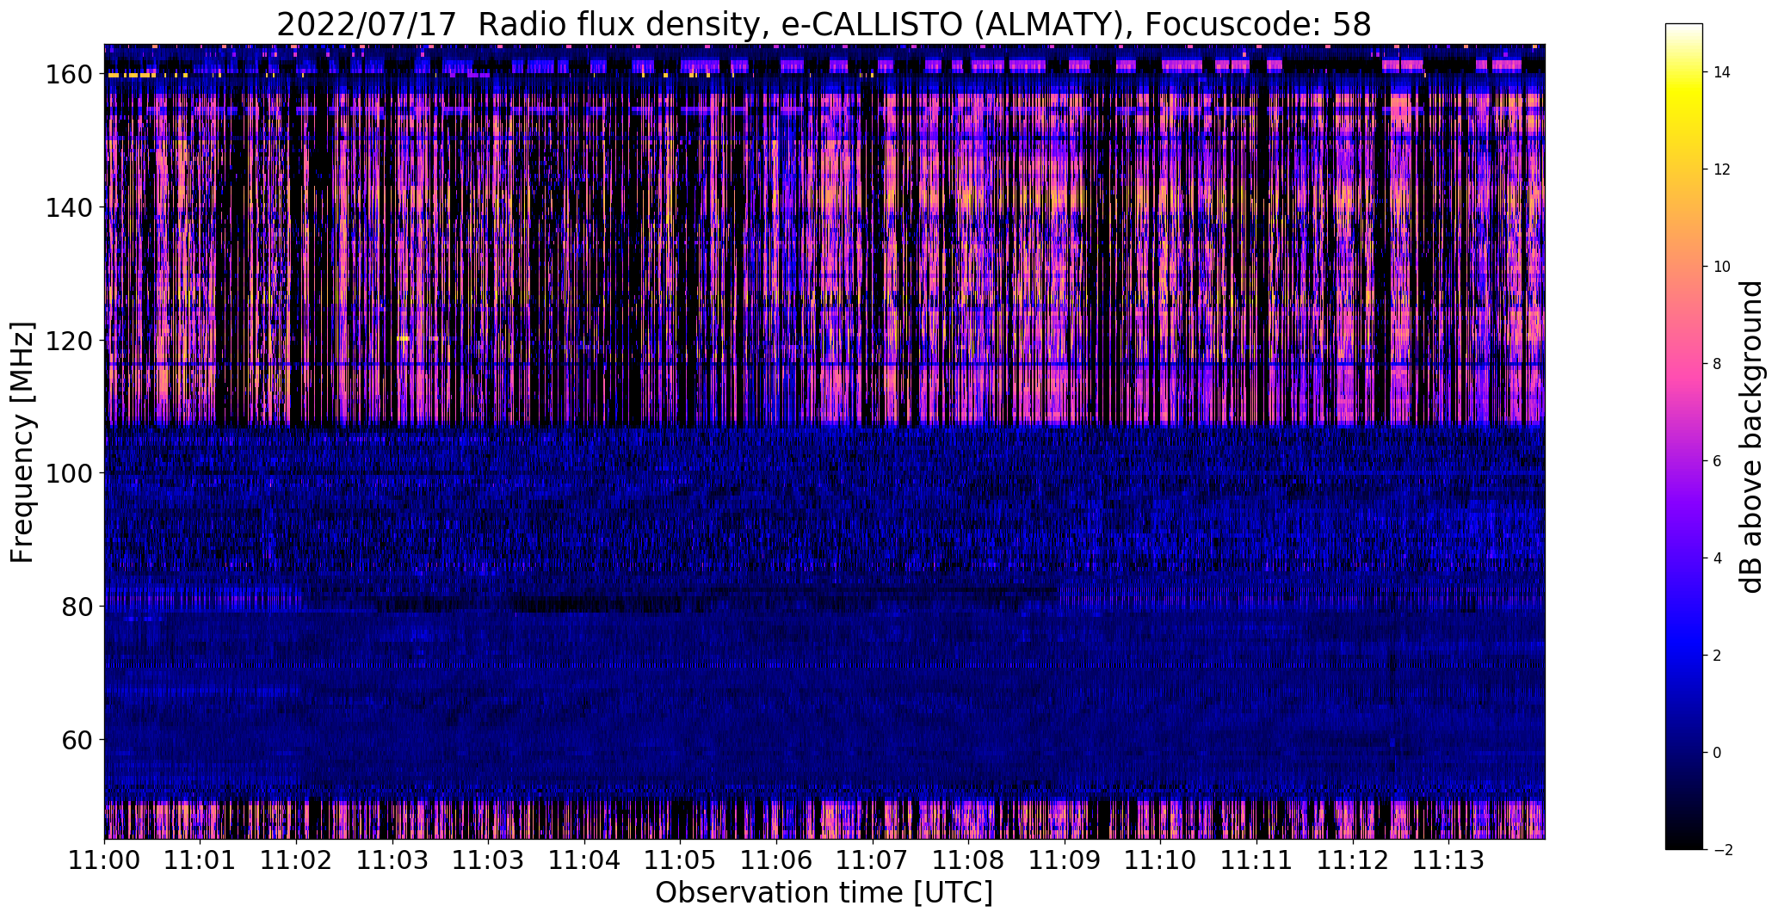Pick the colorbar tick label 10
Image resolution: width=1778 pixels, height=918 pixels.
pos(1722,267)
